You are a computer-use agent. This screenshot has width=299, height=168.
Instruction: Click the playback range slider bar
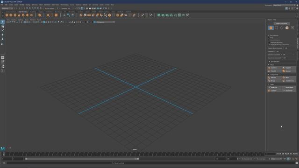(82, 159)
